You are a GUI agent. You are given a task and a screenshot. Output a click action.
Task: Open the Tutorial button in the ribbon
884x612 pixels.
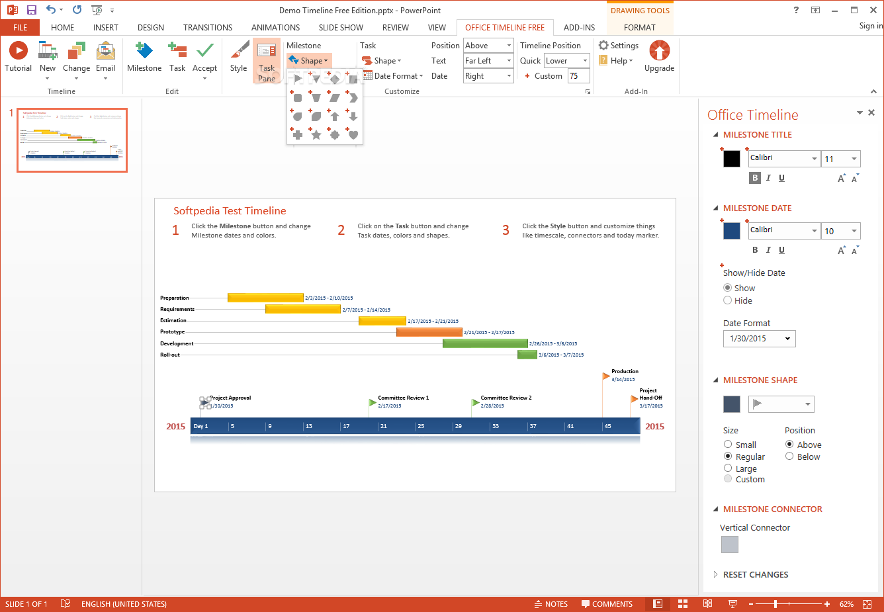click(18, 56)
